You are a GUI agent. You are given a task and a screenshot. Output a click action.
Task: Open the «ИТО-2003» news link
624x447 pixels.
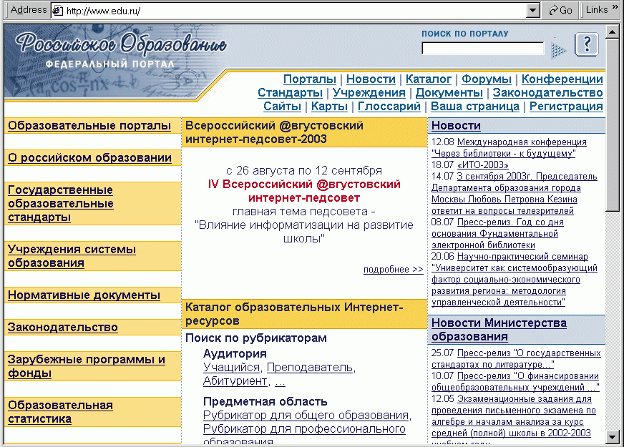483,164
